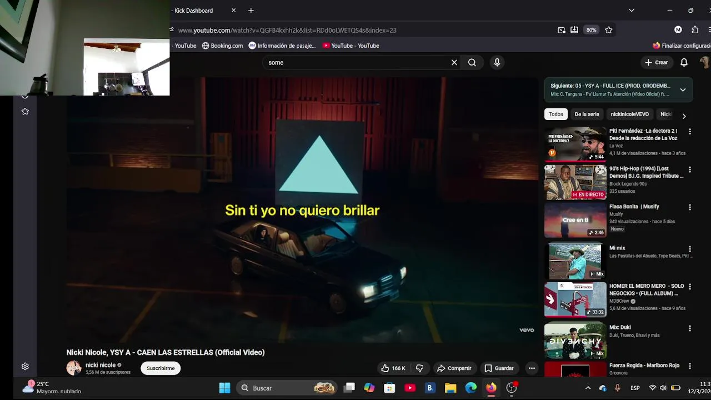711x400 pixels.
Task: Click Finalizar configuración in bookmarks bar
Action: tap(682, 46)
